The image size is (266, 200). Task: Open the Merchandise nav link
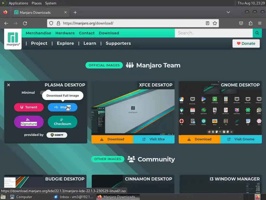point(38,33)
